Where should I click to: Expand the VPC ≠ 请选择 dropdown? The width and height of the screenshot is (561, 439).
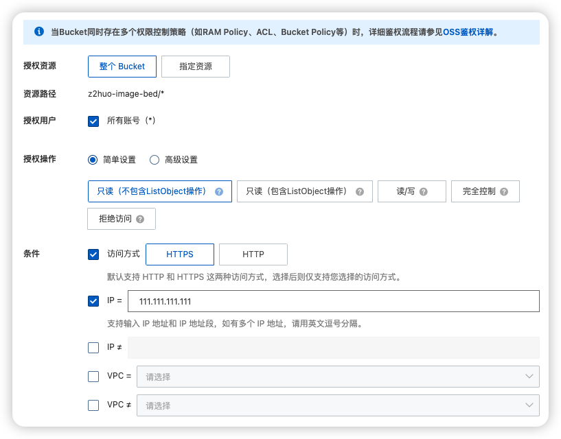[x=338, y=405]
